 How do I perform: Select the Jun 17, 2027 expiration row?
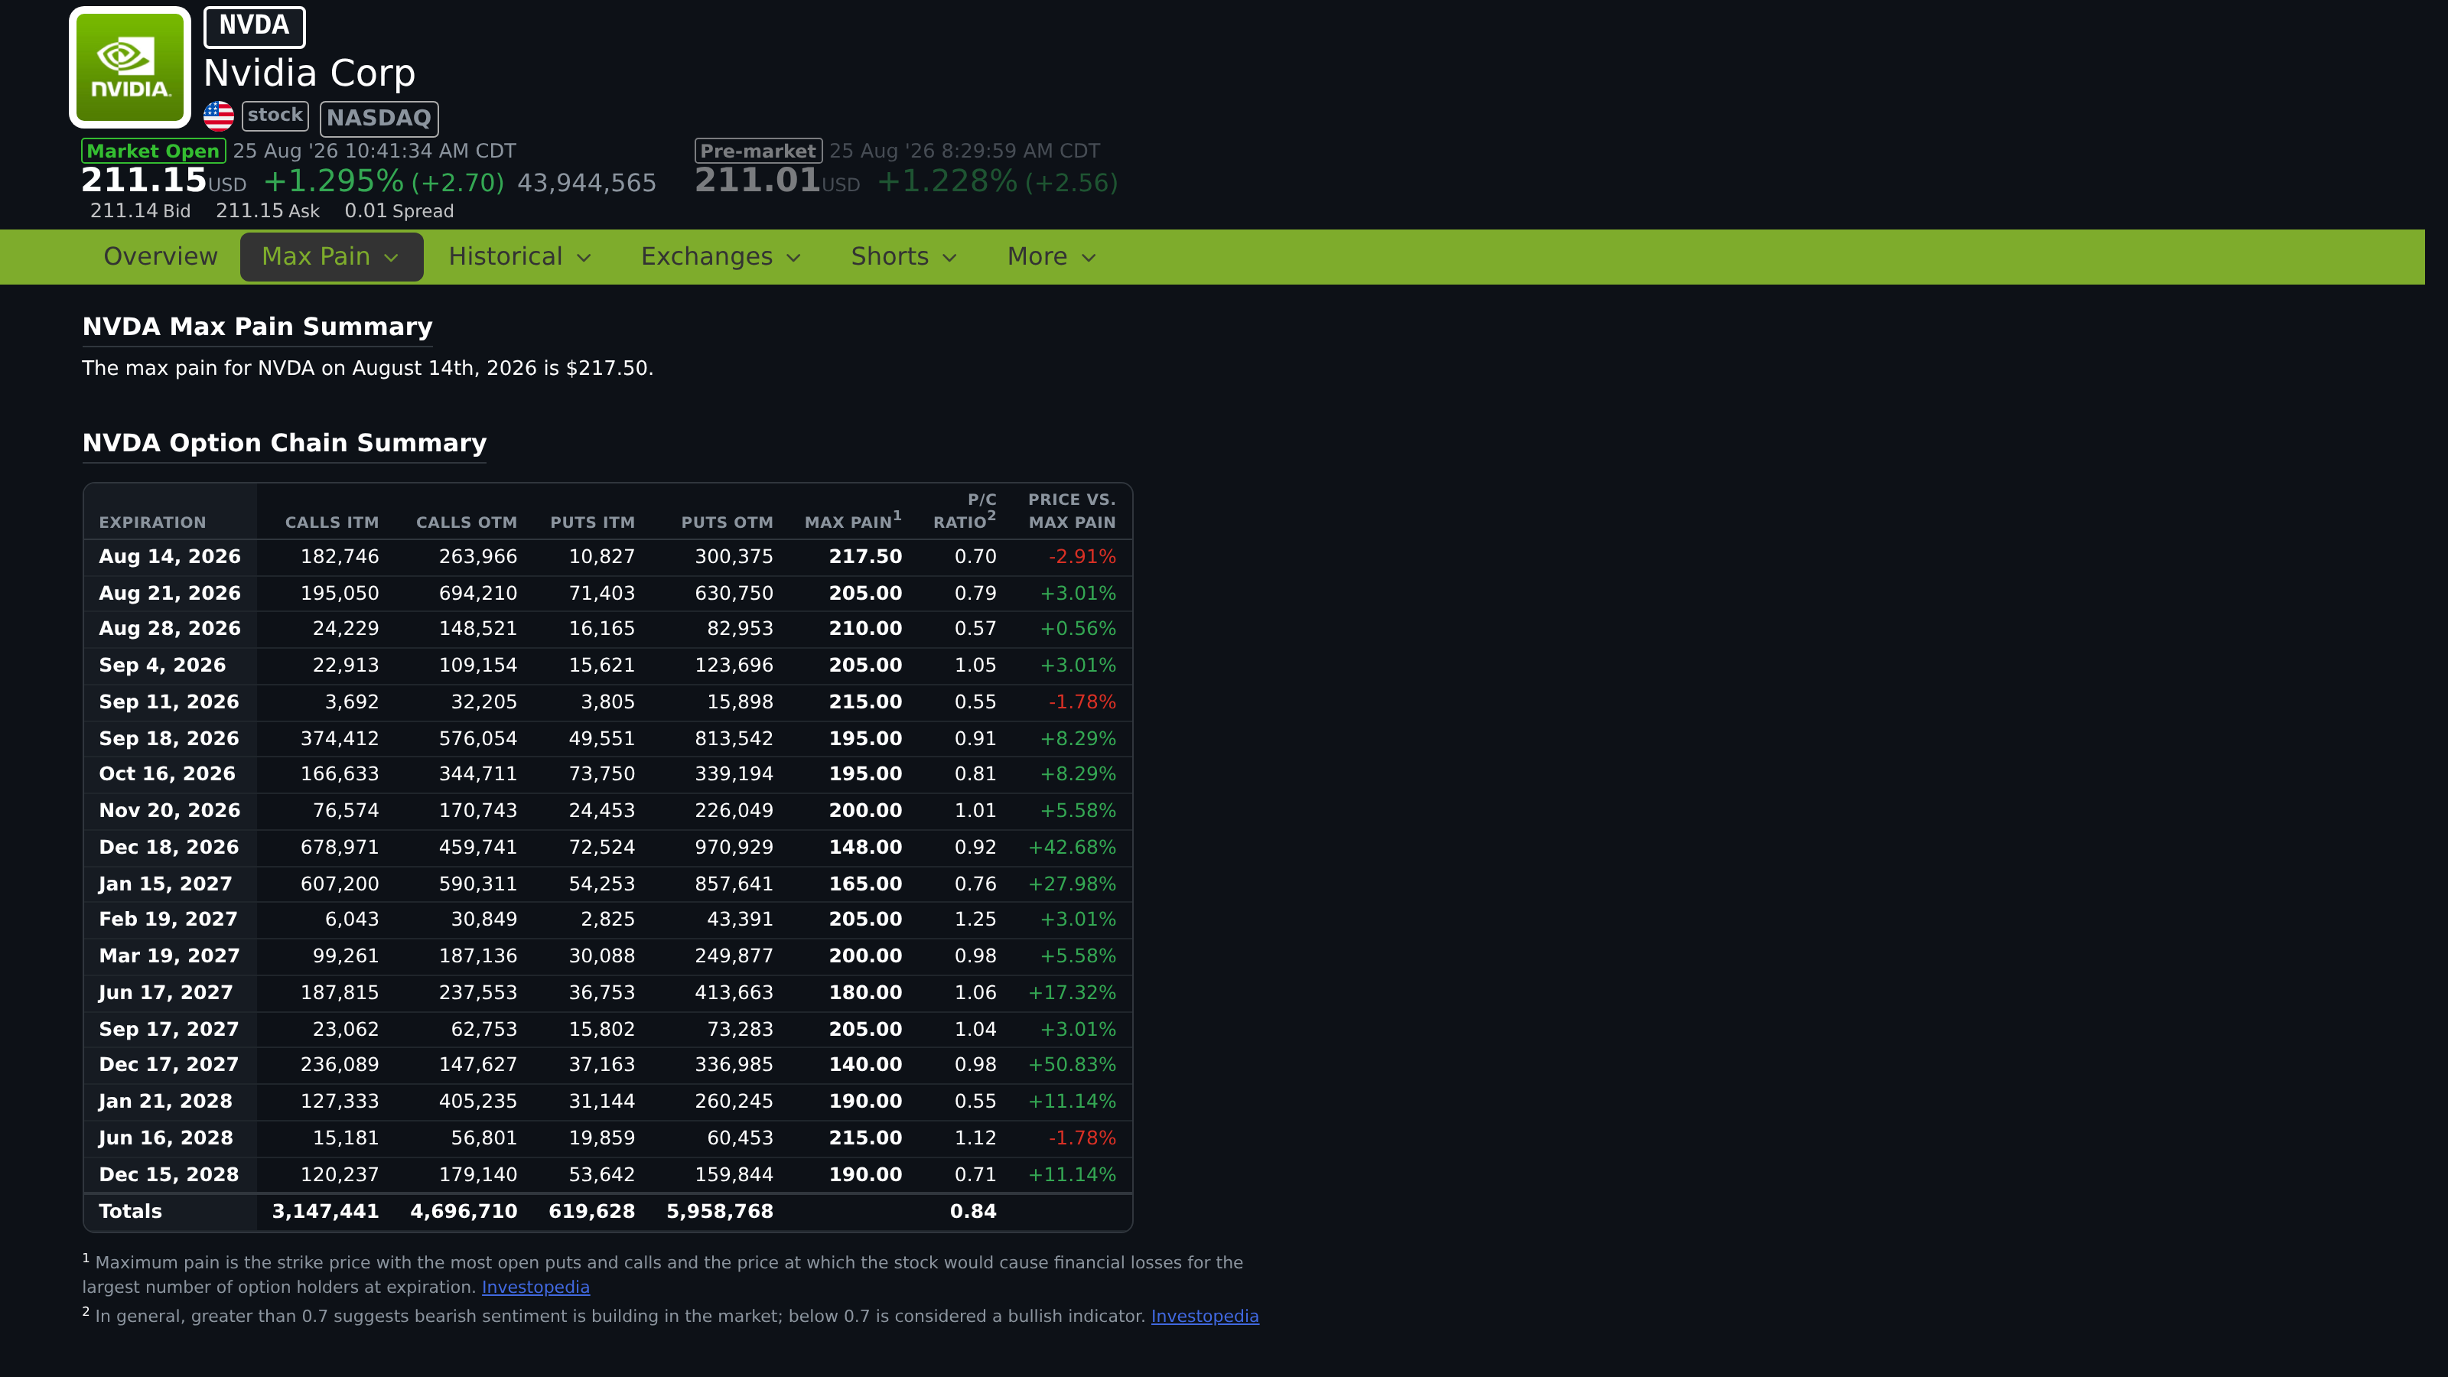click(x=607, y=993)
